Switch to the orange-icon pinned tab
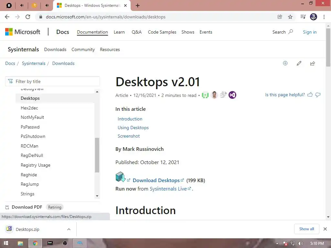Viewport: 331px width, 248px height. pyautogui.click(x=34, y=5)
